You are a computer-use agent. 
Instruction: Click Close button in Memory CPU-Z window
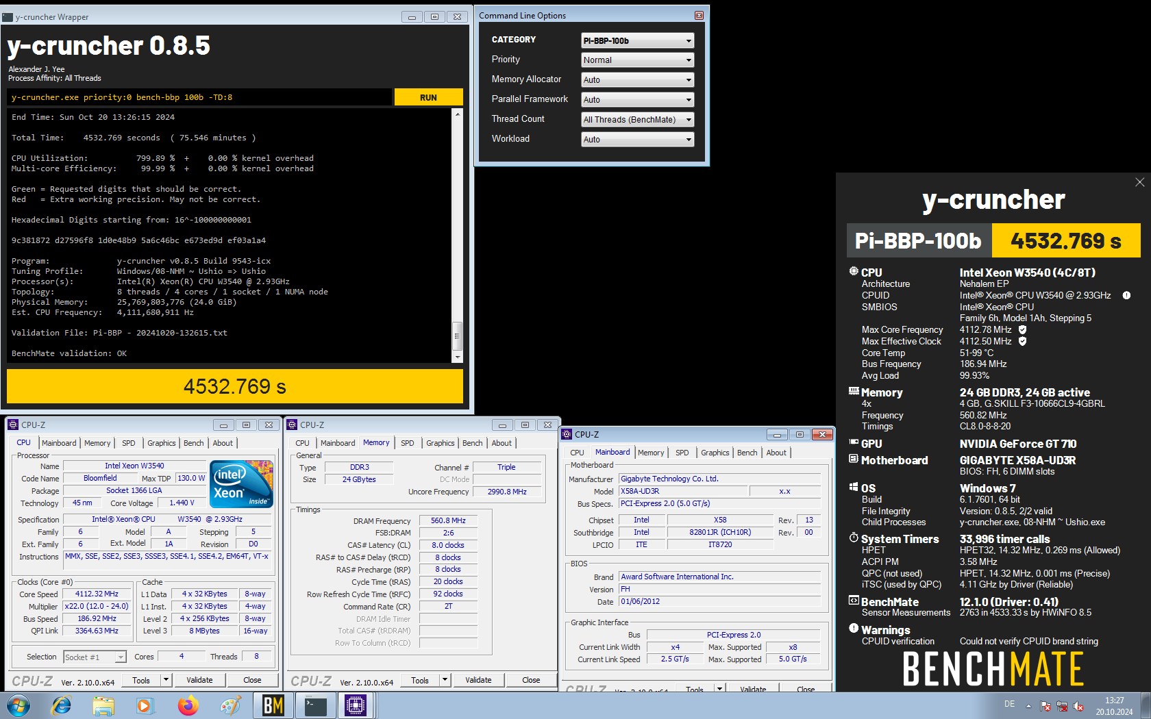pyautogui.click(x=531, y=680)
